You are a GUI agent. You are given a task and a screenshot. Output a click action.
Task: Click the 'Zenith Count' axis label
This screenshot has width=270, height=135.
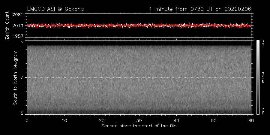pyautogui.click(x=7, y=25)
